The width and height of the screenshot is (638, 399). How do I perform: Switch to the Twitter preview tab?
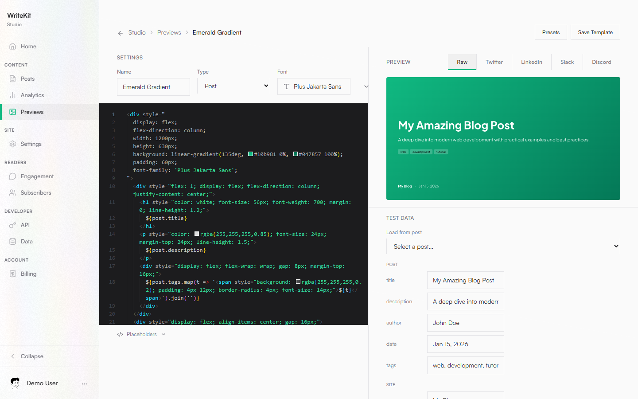[x=494, y=62]
